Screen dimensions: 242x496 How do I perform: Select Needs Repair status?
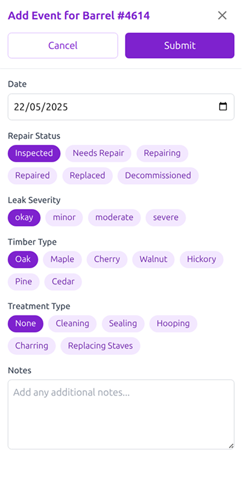98,153
